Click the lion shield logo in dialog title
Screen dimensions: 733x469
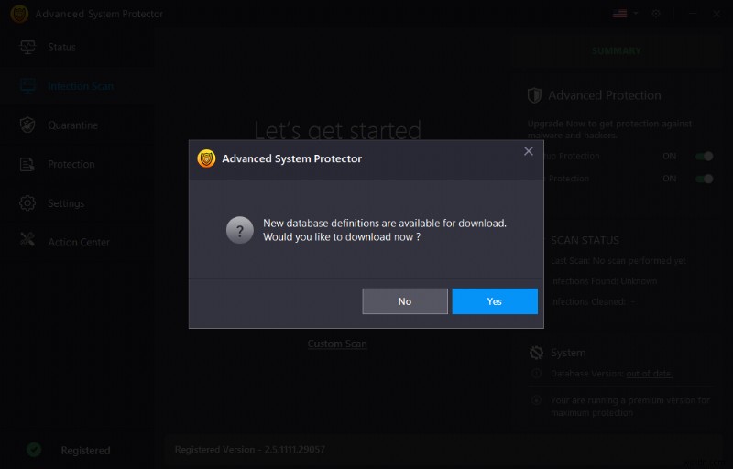(x=206, y=158)
